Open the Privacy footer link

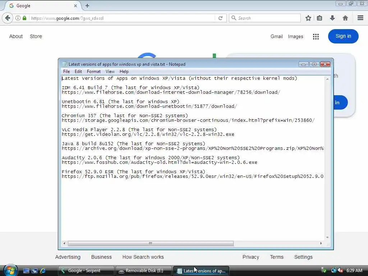pos(250,257)
